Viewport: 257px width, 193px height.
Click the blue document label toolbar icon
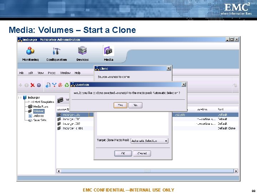pyautogui.click(x=48, y=85)
